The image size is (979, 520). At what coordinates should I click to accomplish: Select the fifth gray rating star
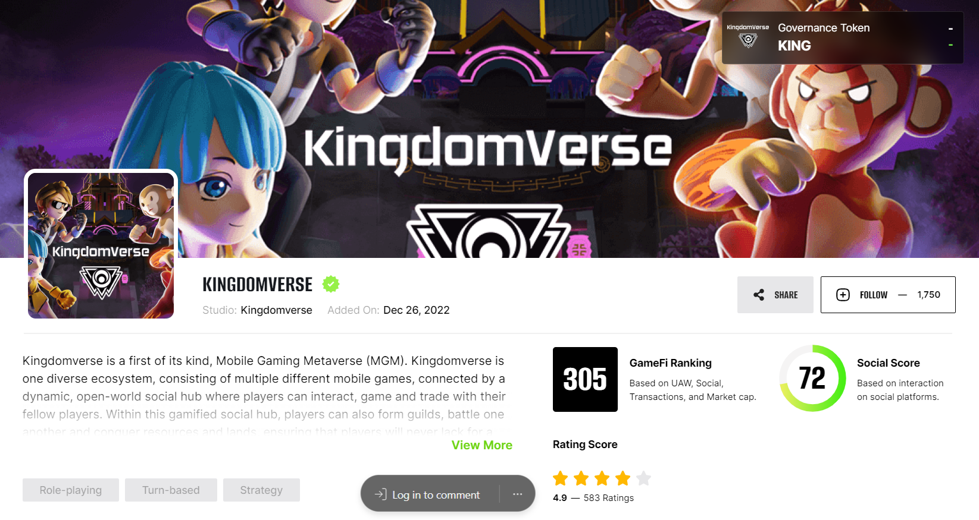point(644,478)
